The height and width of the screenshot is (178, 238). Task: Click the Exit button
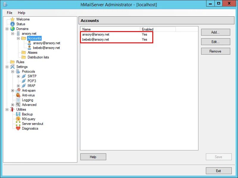tap(219, 171)
